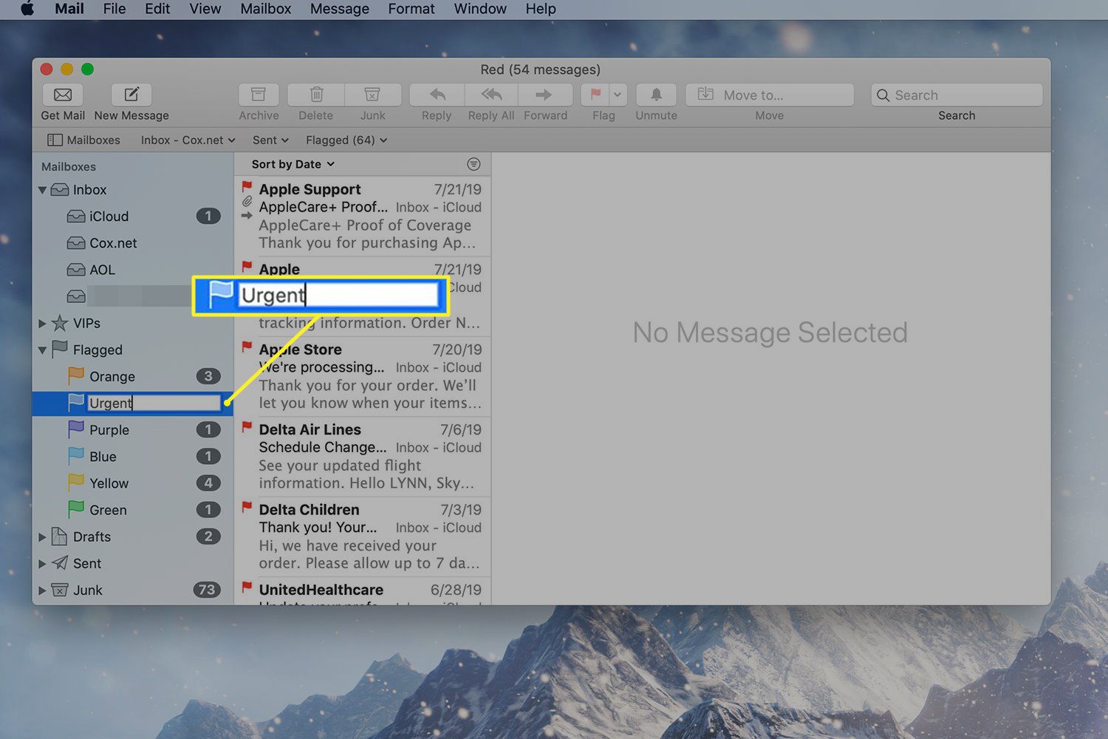Expand the VIPs disclosure triangle
Viewport: 1108px width, 739px height.
pyautogui.click(x=42, y=324)
